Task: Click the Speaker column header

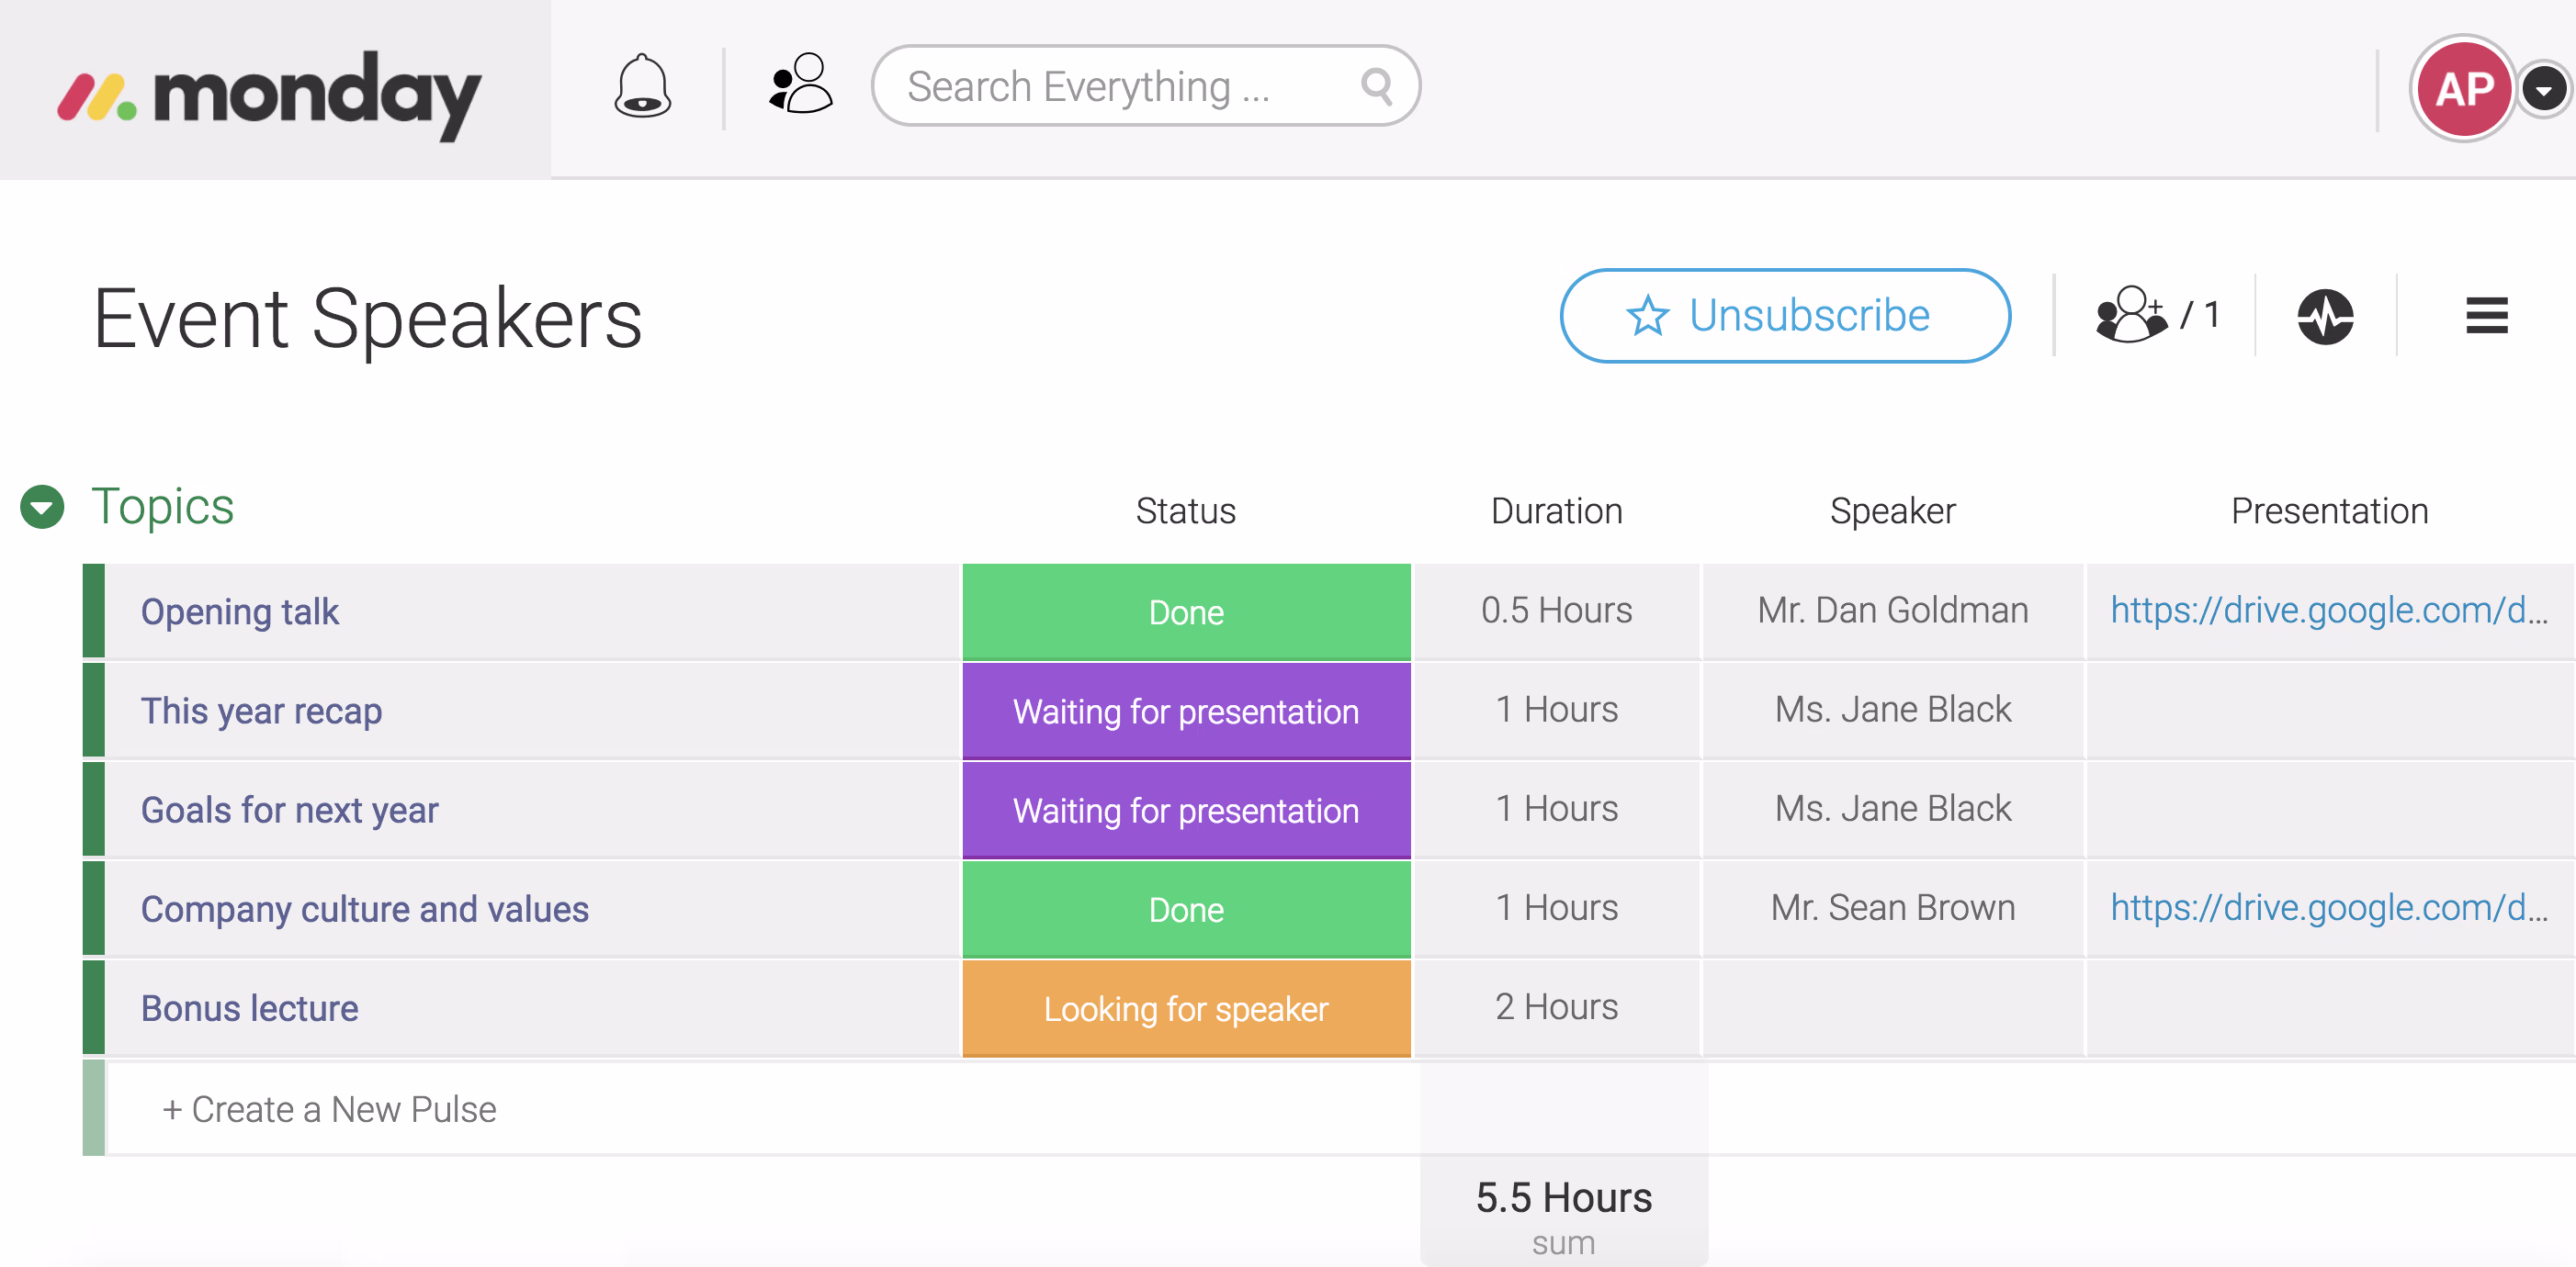Action: click(1892, 510)
